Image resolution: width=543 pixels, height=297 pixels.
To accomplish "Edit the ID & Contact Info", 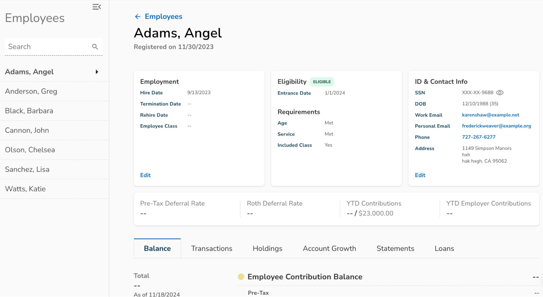I will coord(420,175).
